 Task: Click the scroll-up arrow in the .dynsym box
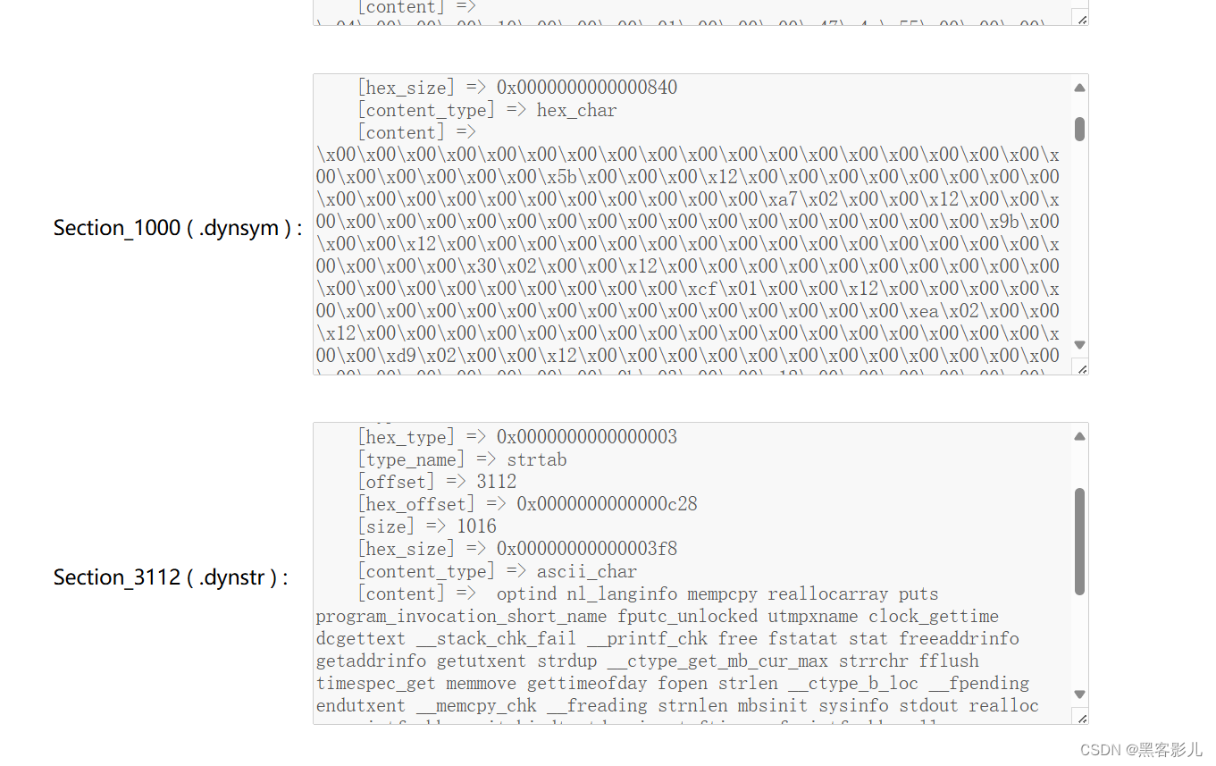coord(1079,88)
